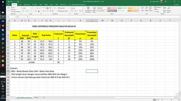This screenshot has width=181, height=101.
Task: Activate the Format Painter
Action: point(16,12)
